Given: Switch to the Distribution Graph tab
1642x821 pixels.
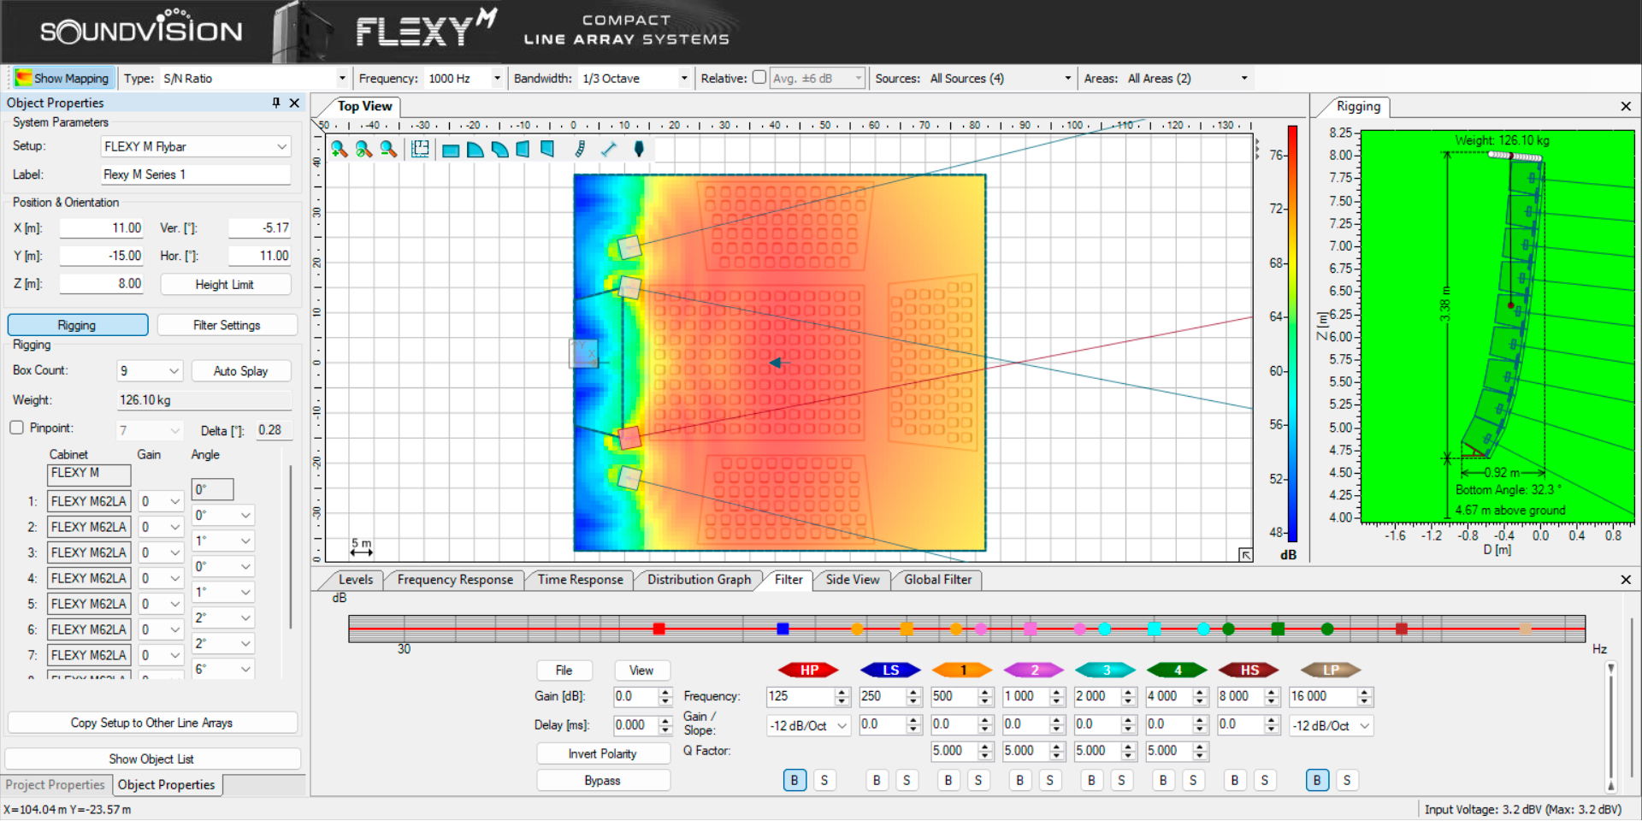Looking at the screenshot, I should pyautogui.click(x=699, y=579).
